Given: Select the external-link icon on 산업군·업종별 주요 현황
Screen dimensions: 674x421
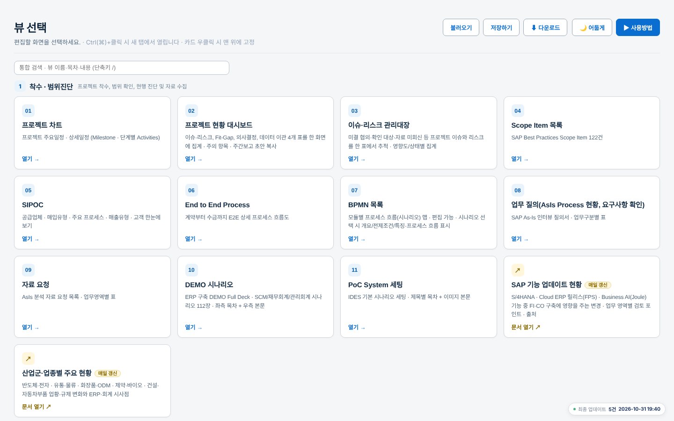Looking at the screenshot, I should click(x=28, y=359).
